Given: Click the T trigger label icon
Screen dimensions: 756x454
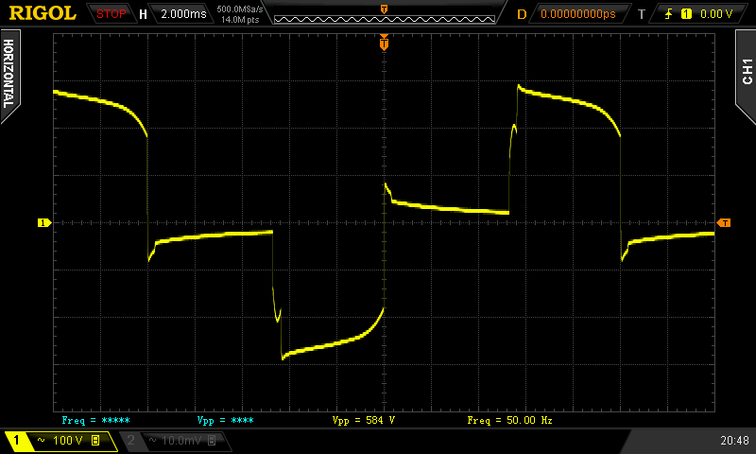Looking at the screenshot, I should click(641, 14).
